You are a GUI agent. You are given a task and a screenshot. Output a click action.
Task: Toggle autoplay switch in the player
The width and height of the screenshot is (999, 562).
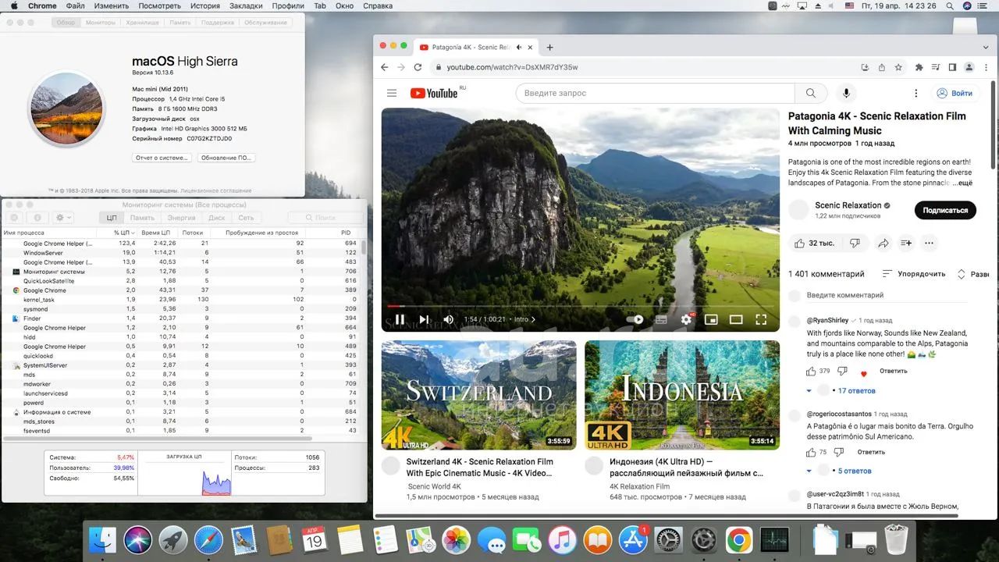coord(635,319)
